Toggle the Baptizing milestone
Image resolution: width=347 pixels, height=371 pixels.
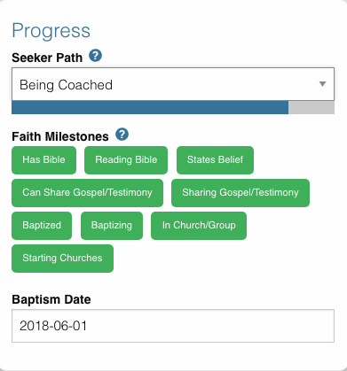112,226
